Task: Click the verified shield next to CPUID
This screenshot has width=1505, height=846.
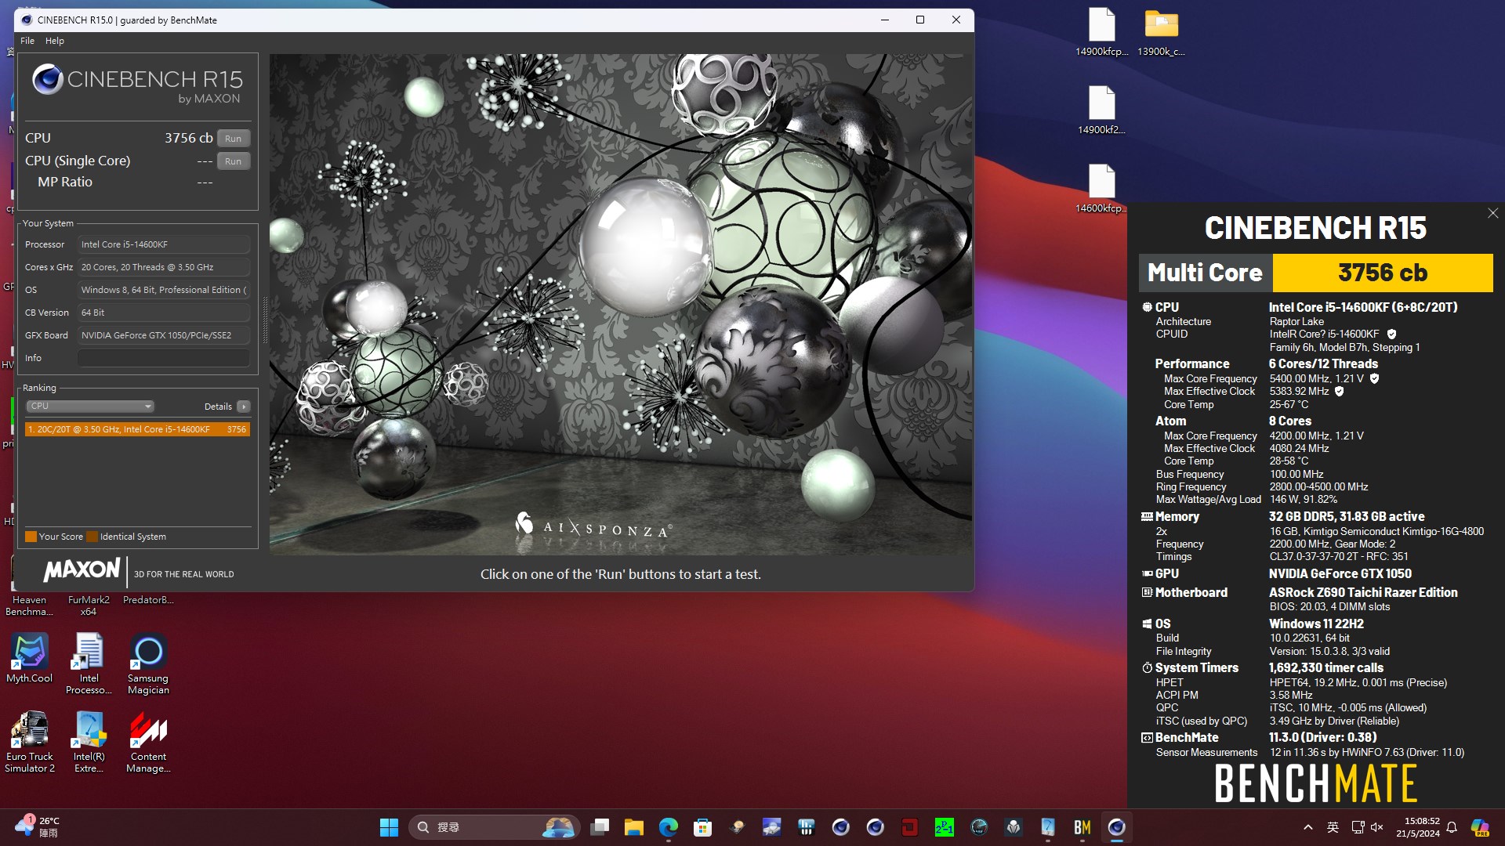Action: pos(1391,334)
